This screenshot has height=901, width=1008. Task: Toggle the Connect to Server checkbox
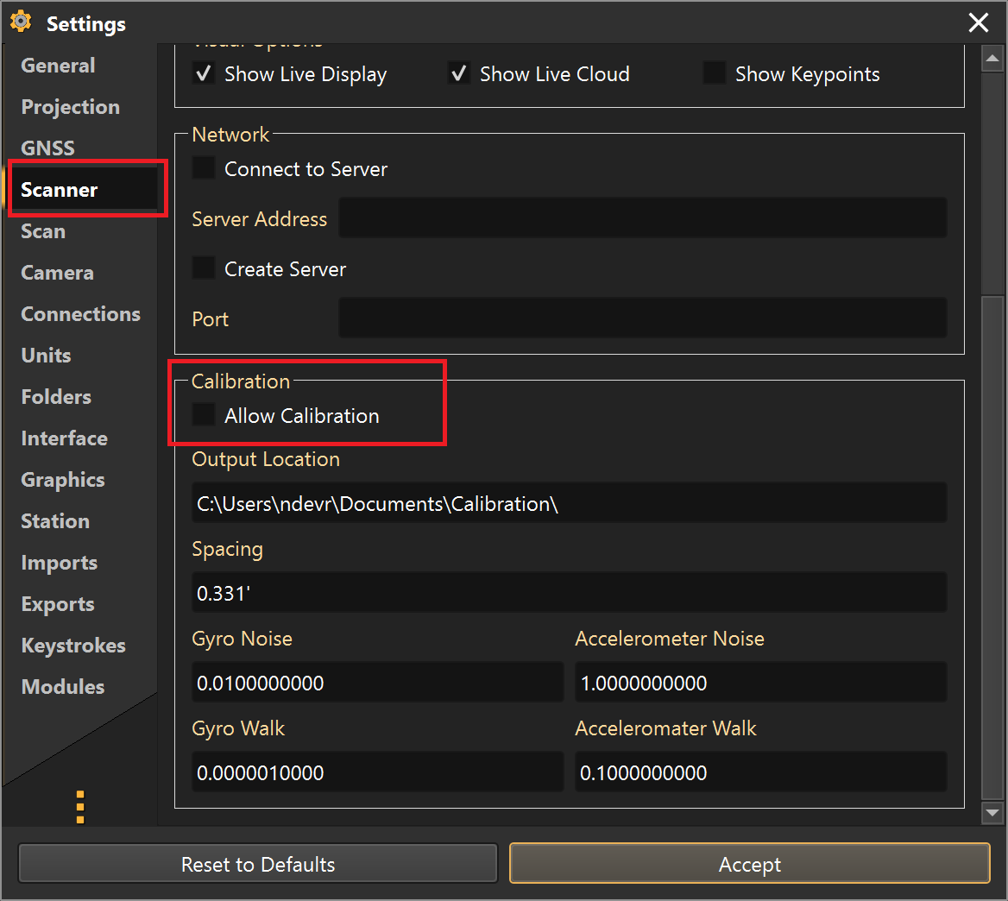point(204,168)
